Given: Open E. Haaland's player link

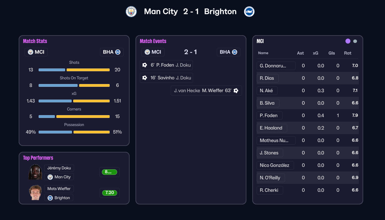Looking at the screenshot, I should 271,128.
